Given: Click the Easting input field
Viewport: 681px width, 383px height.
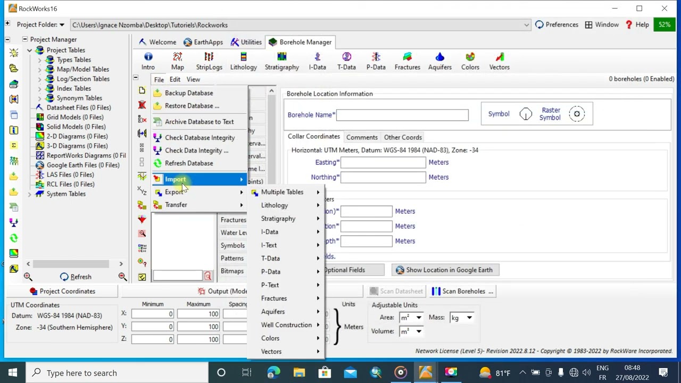Looking at the screenshot, I should (383, 162).
